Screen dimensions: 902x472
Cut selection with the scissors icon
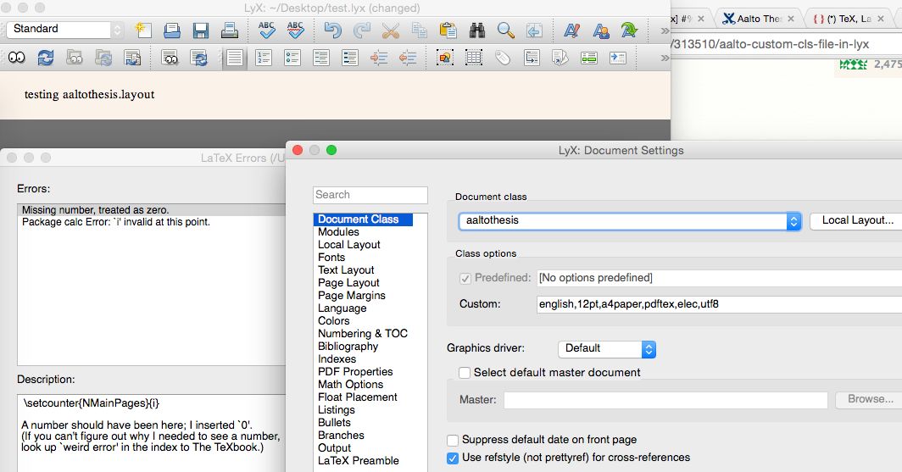pyautogui.click(x=390, y=30)
